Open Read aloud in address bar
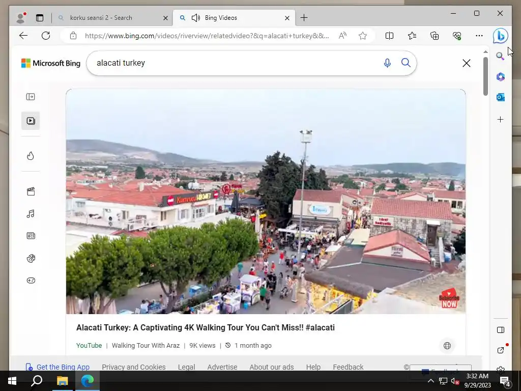Image resolution: width=521 pixels, height=391 pixels. pos(342,36)
